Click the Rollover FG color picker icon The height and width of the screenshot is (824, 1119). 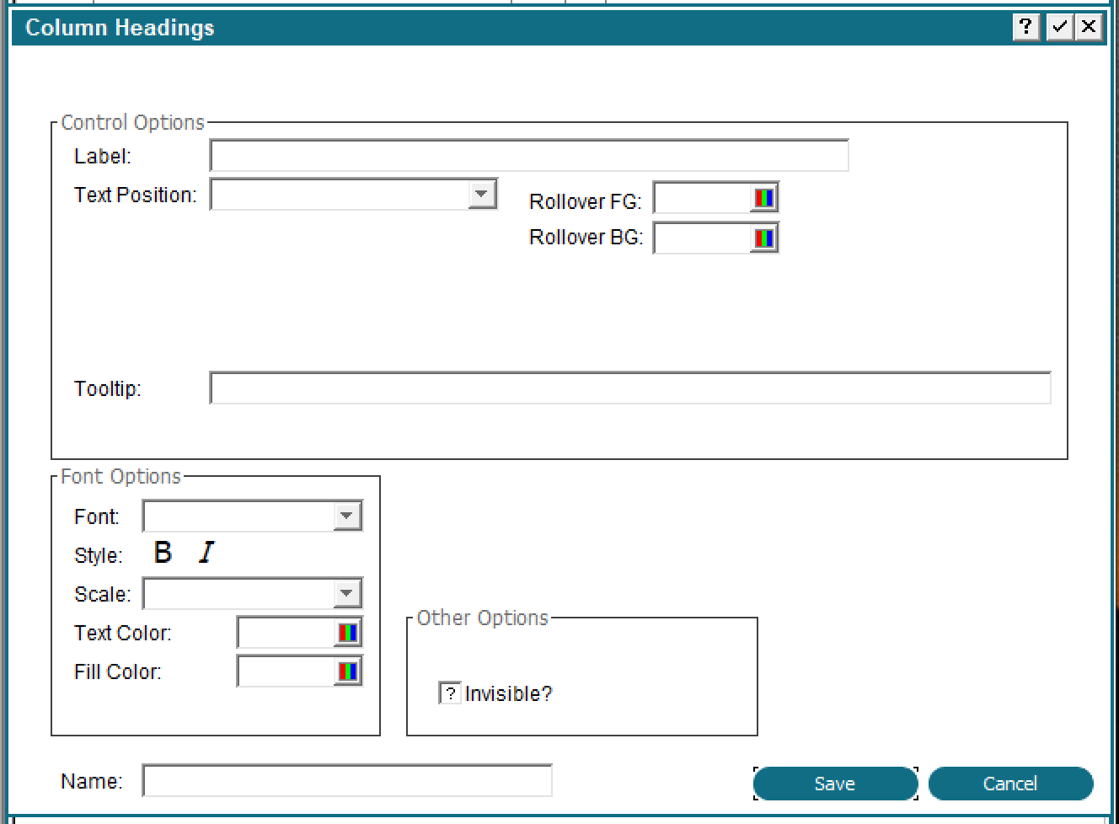tap(763, 199)
